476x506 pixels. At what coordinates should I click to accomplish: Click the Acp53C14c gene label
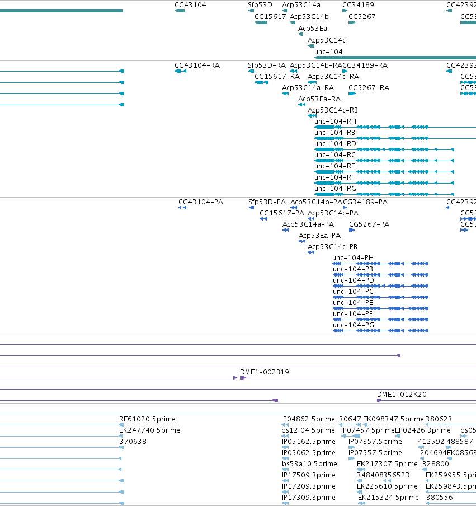(x=326, y=40)
